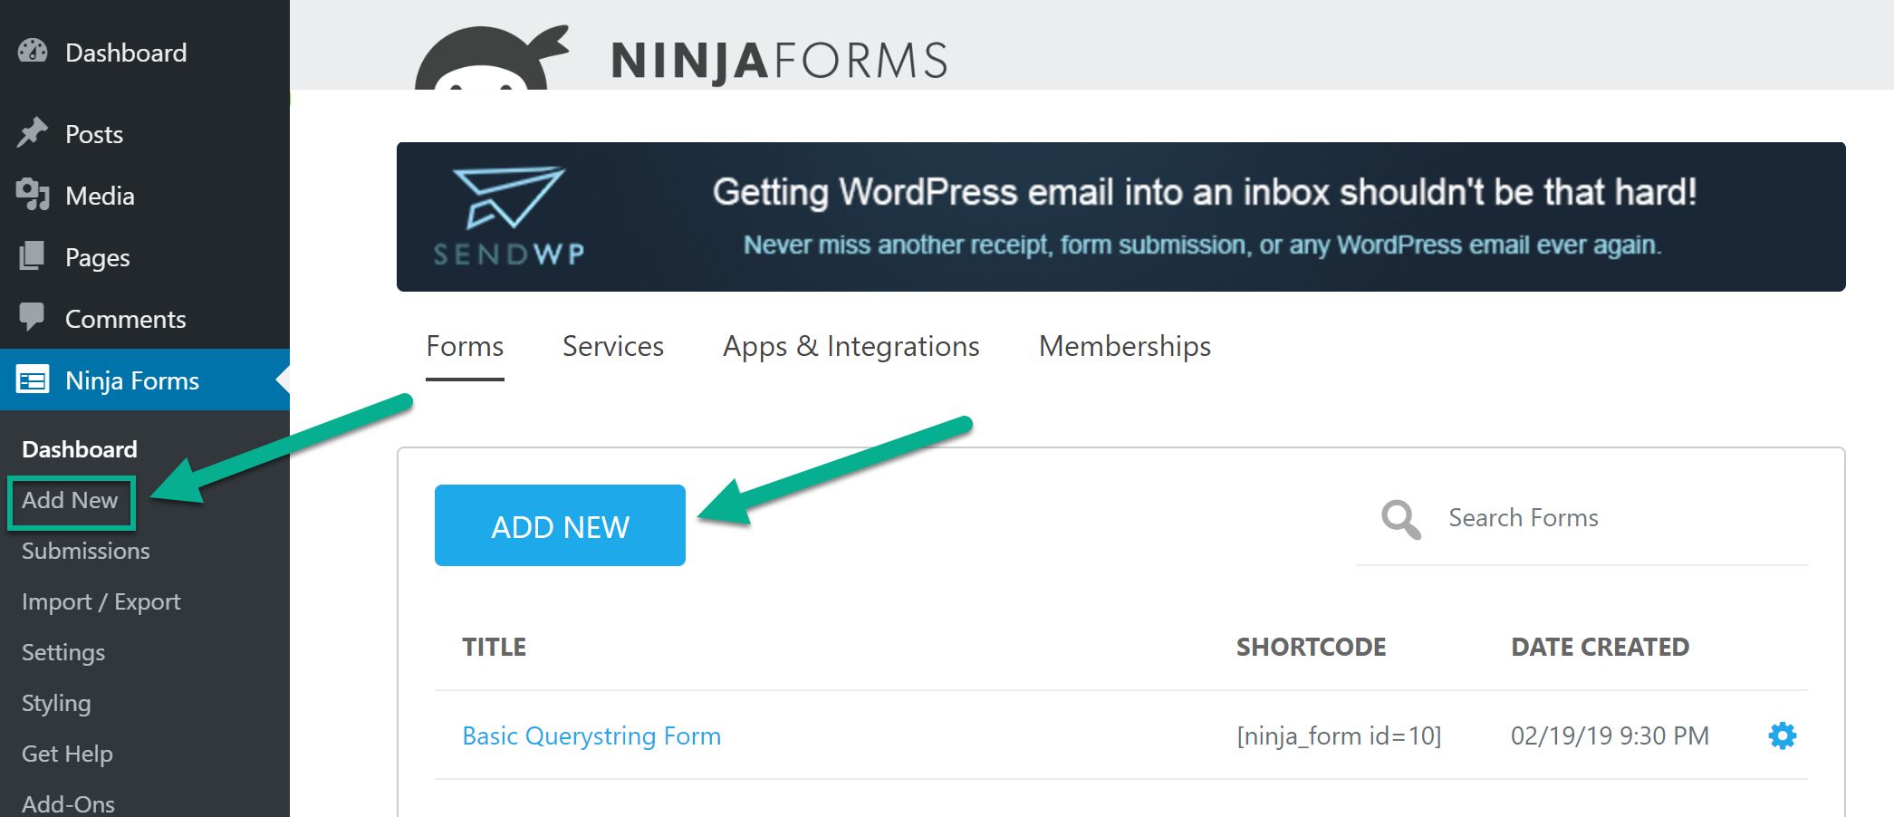Click the magnifying glass search icon
1894x817 pixels.
[x=1400, y=519]
